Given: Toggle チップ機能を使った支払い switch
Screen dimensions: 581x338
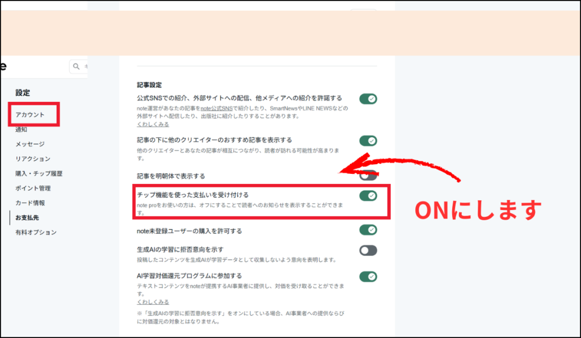Looking at the screenshot, I should pyautogui.click(x=368, y=195).
